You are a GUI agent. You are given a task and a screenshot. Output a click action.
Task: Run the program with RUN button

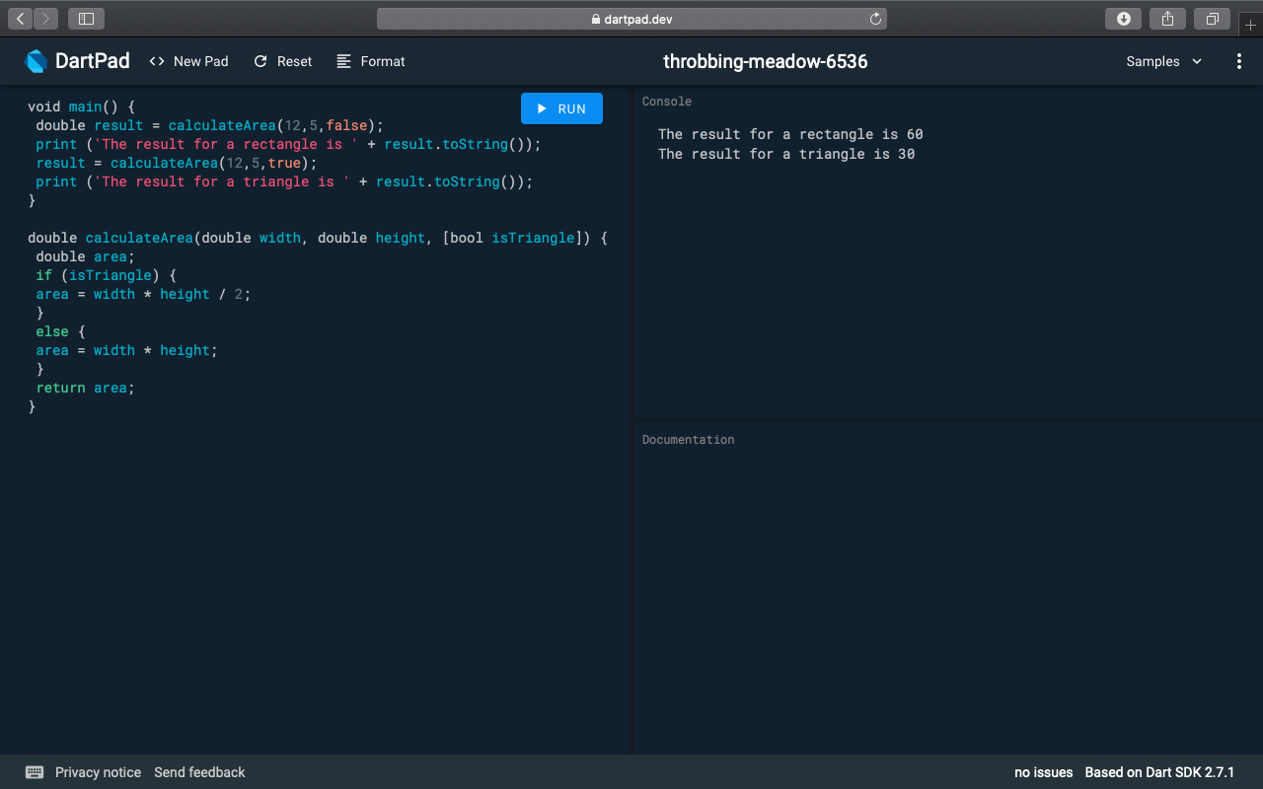click(561, 108)
